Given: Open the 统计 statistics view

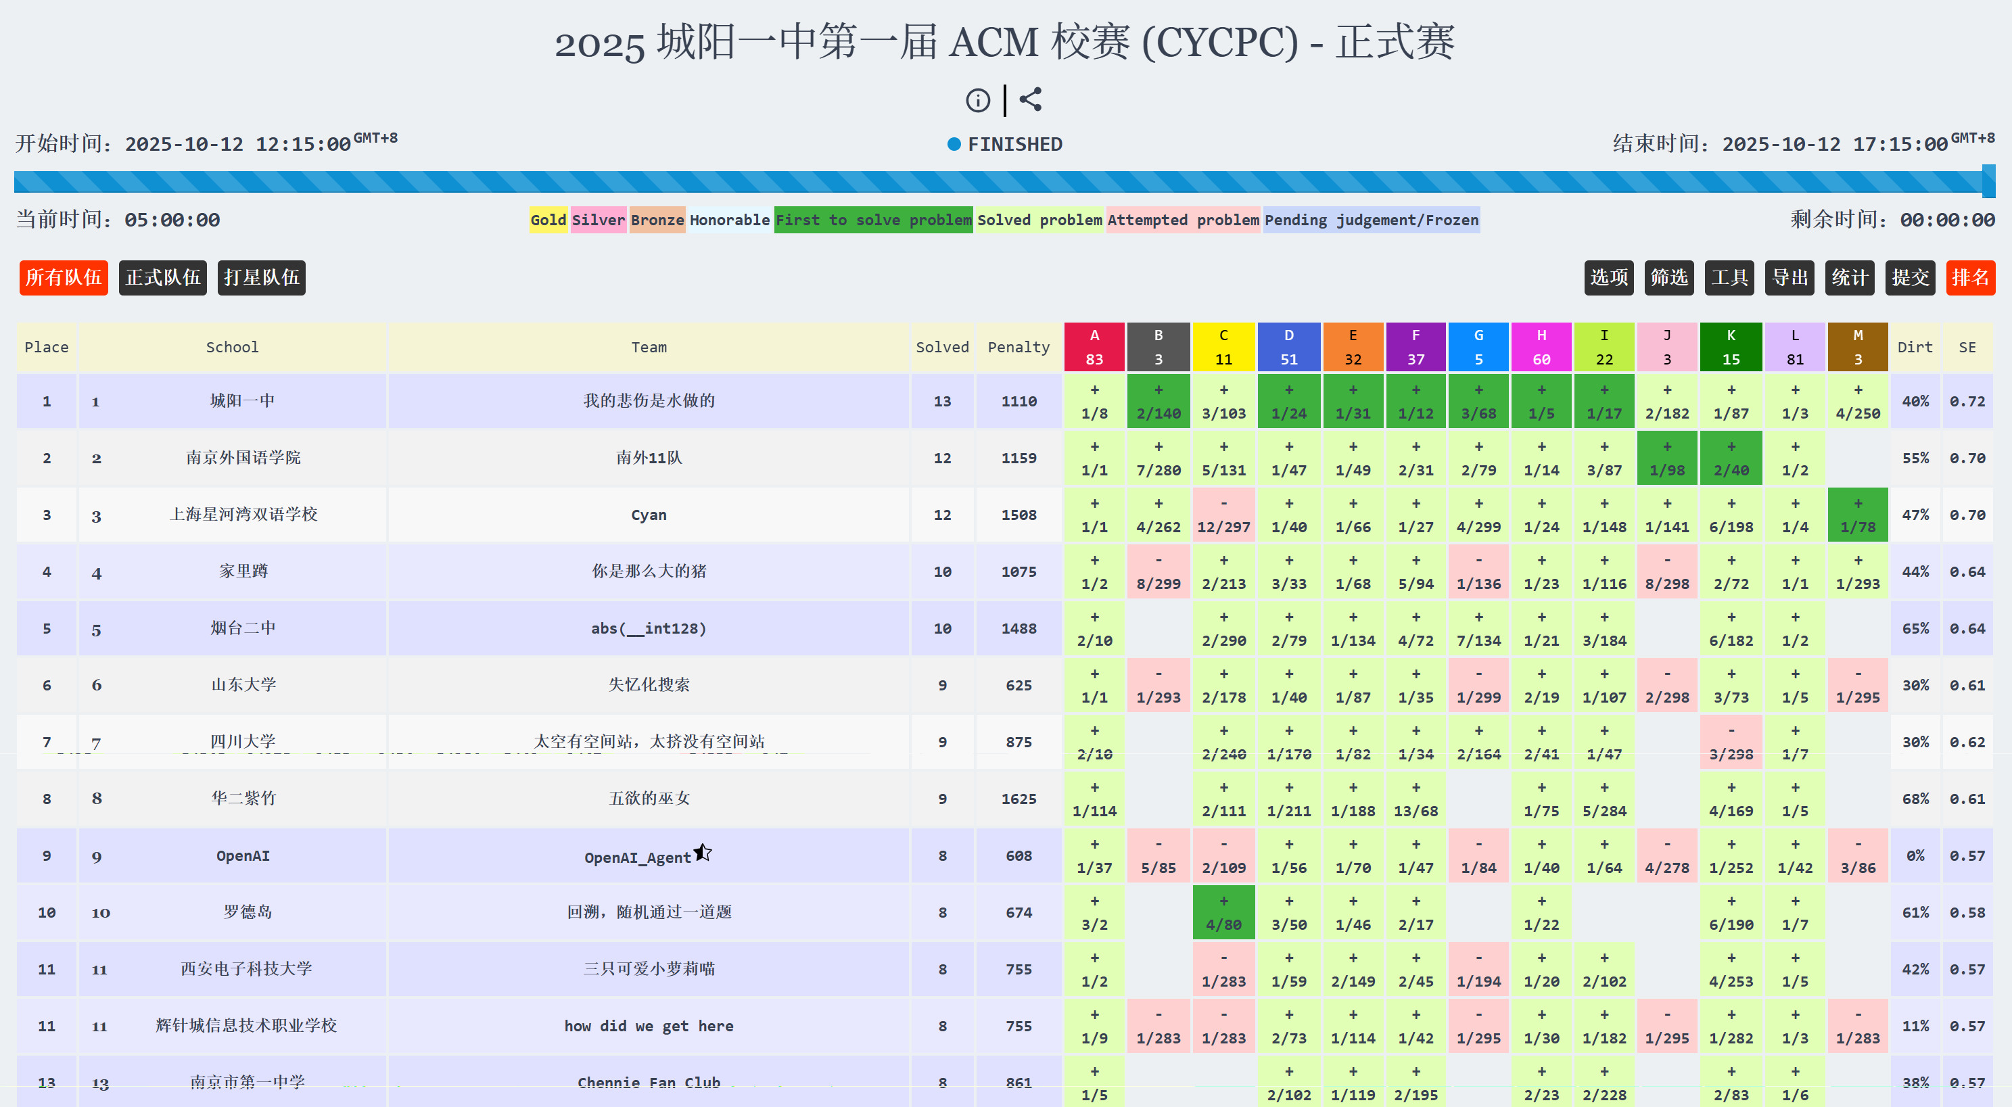Looking at the screenshot, I should [x=1849, y=277].
